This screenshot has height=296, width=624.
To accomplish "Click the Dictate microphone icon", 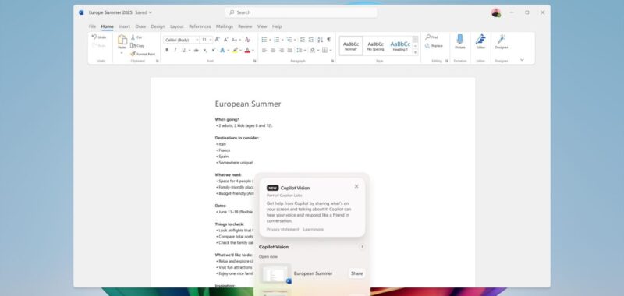I will click(460, 39).
